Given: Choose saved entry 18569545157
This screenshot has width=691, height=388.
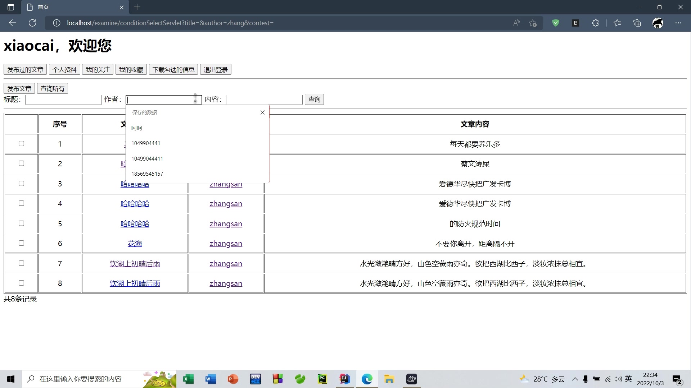Looking at the screenshot, I should point(197,174).
